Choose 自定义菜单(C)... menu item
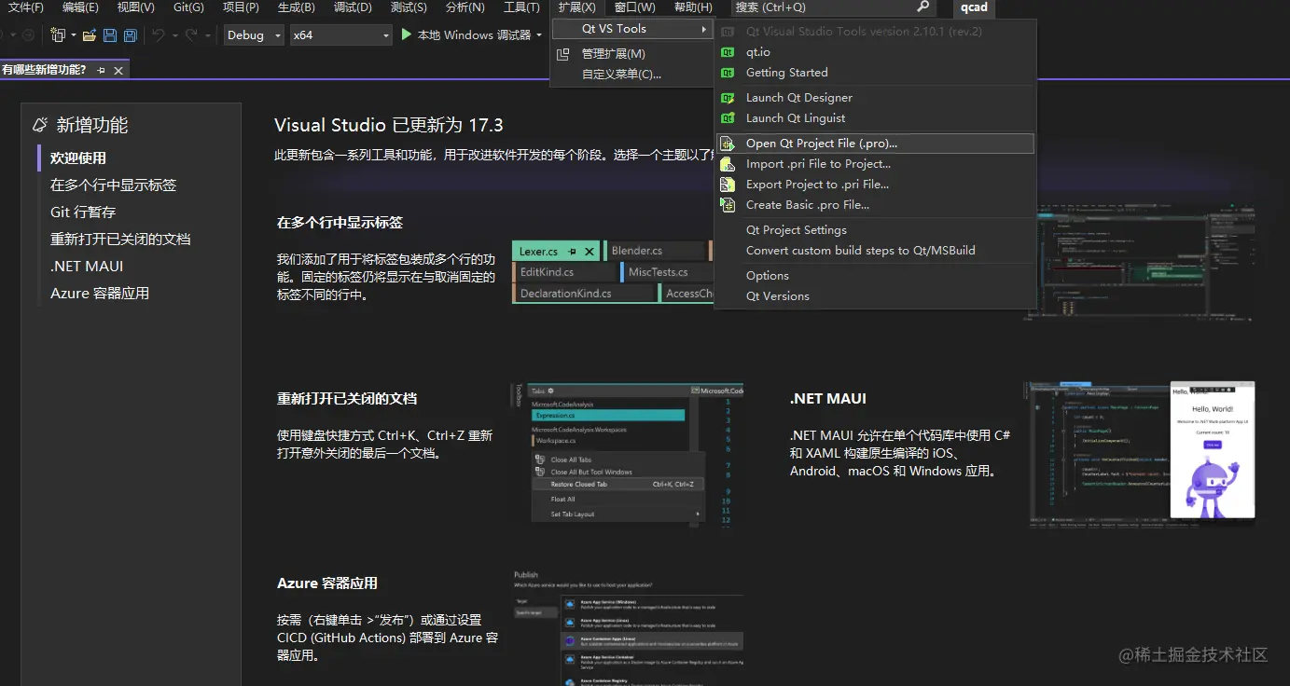1290x686 pixels. (x=632, y=75)
